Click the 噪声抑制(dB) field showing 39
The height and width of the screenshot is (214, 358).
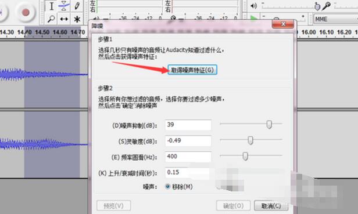click(188, 125)
